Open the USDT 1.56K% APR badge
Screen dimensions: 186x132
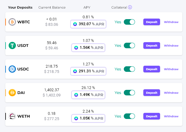tap(88, 48)
